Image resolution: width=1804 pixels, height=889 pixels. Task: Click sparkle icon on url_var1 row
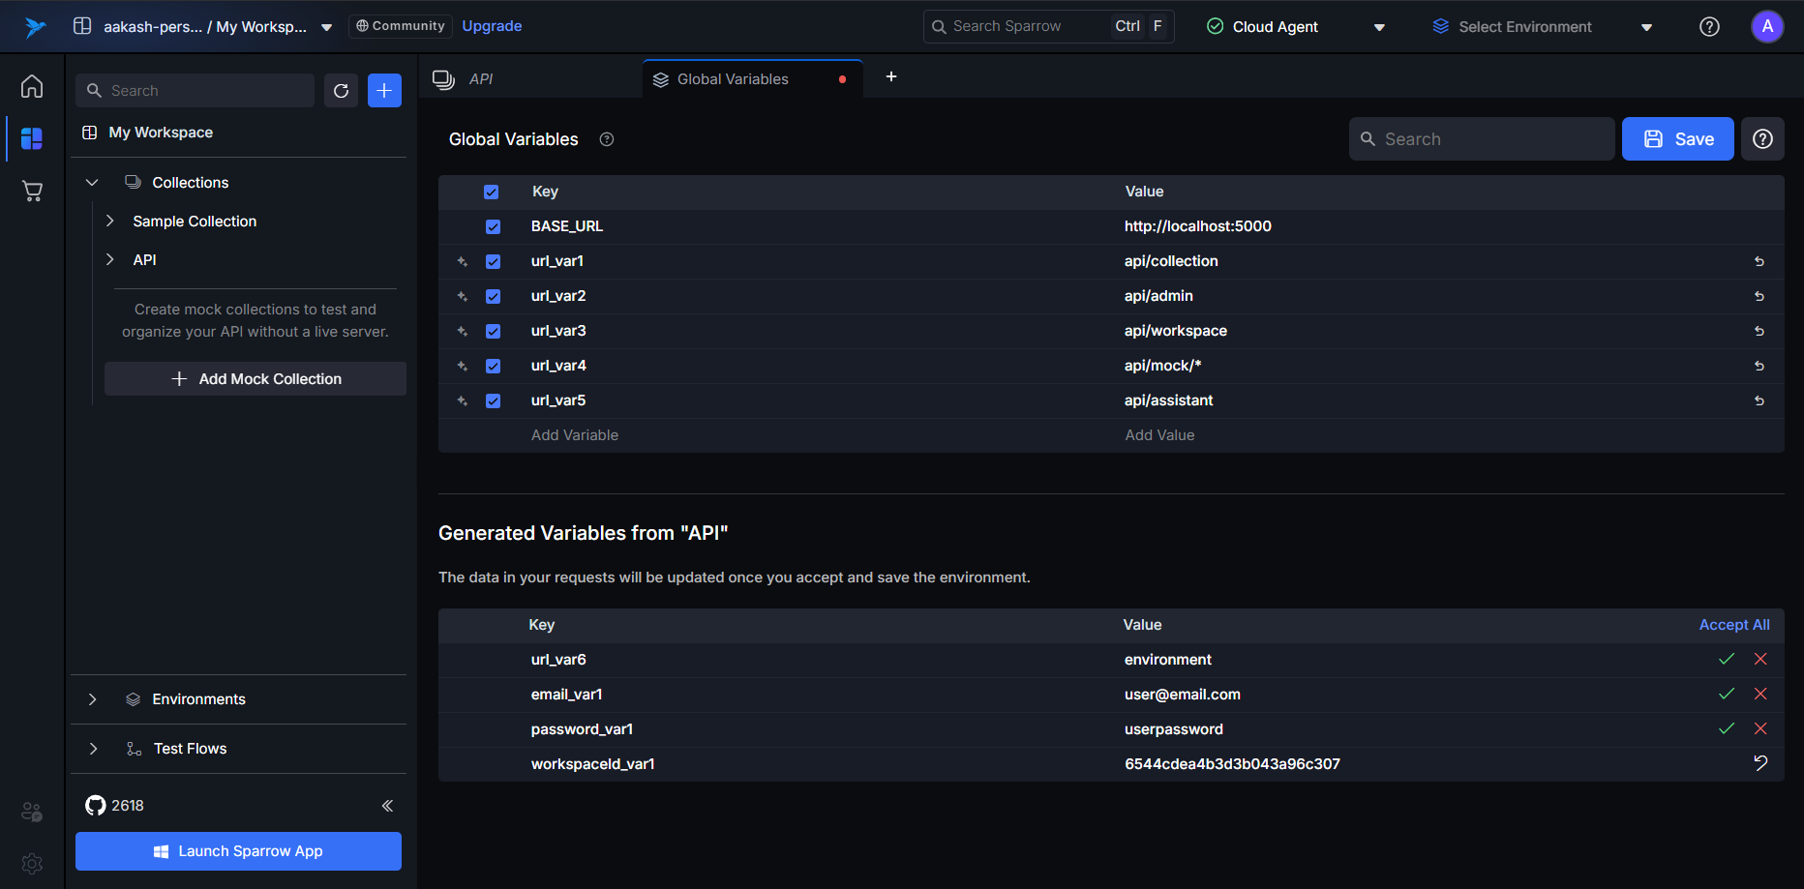[463, 261]
